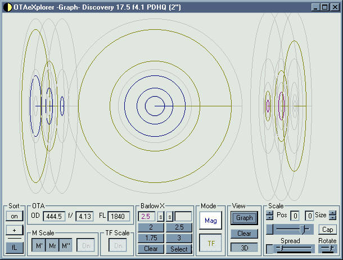Click Clear in the Barlow X group

pos(151,249)
